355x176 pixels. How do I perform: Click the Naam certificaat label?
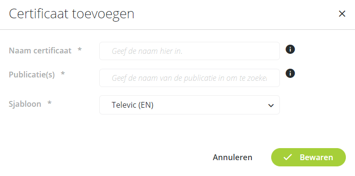pyautogui.click(x=40, y=50)
